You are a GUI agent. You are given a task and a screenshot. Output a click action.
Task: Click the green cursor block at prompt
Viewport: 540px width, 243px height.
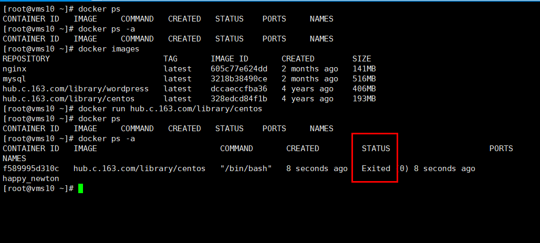point(80,188)
